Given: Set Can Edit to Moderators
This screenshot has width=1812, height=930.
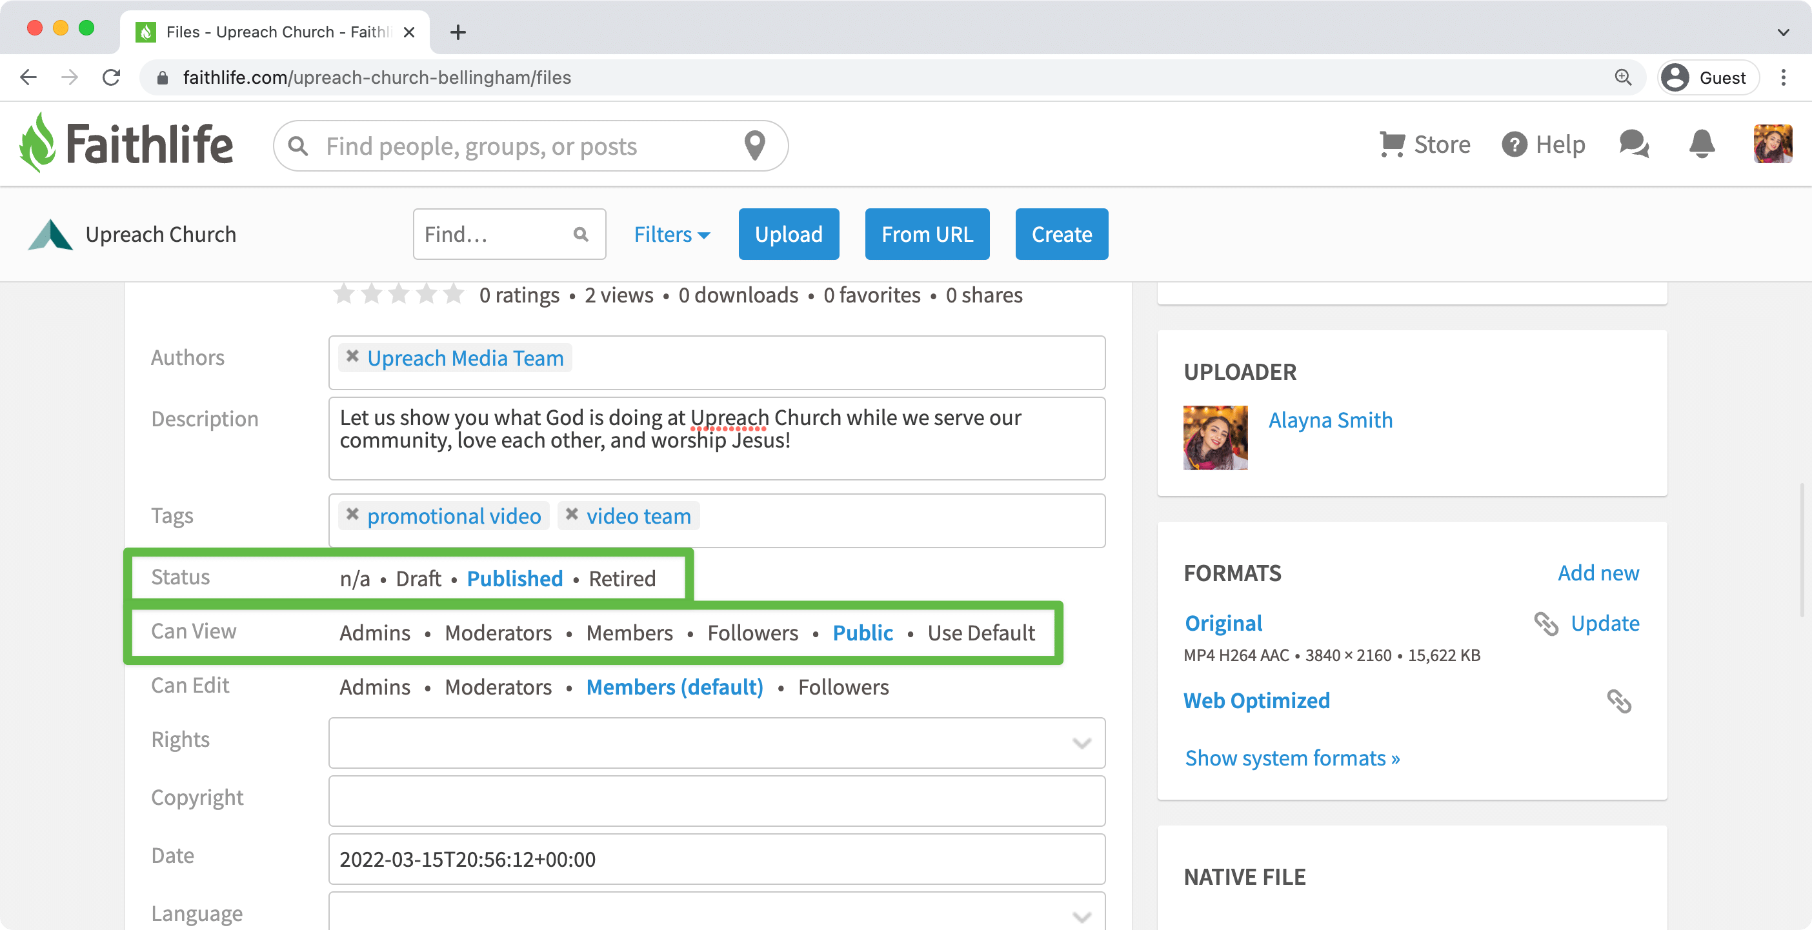Looking at the screenshot, I should pos(498,687).
